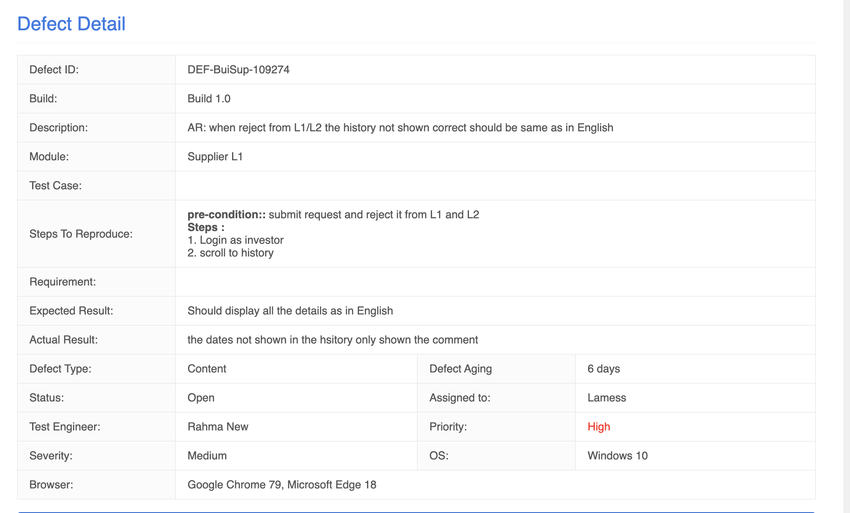The width and height of the screenshot is (850, 513).
Task: Click the Actual Result text
Action: click(x=333, y=340)
